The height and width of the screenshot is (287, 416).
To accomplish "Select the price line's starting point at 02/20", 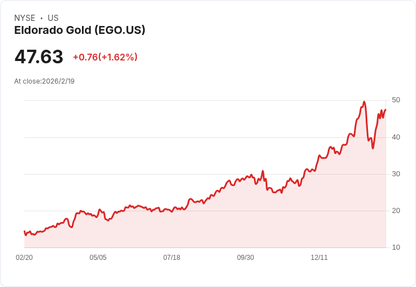I will tap(24, 231).
